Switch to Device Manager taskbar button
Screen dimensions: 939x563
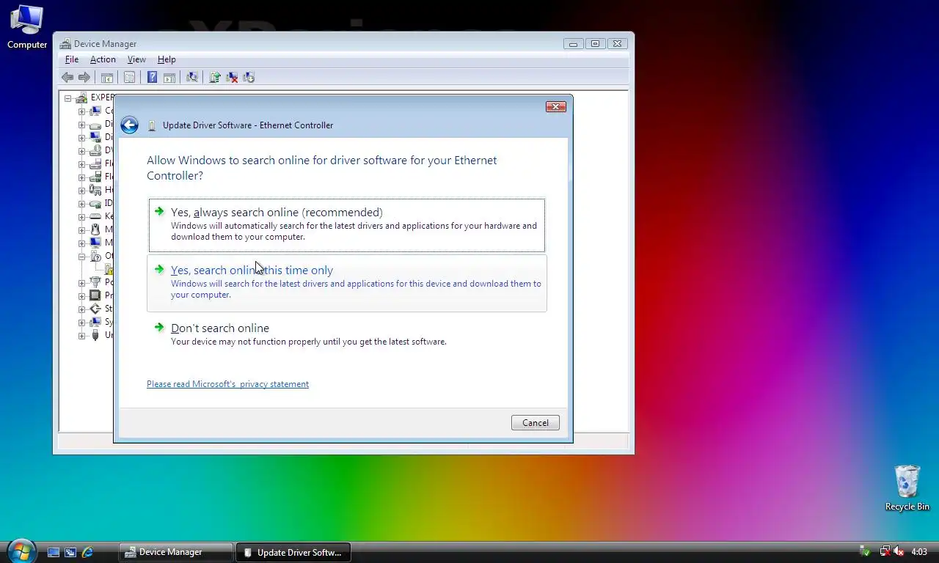(x=176, y=552)
